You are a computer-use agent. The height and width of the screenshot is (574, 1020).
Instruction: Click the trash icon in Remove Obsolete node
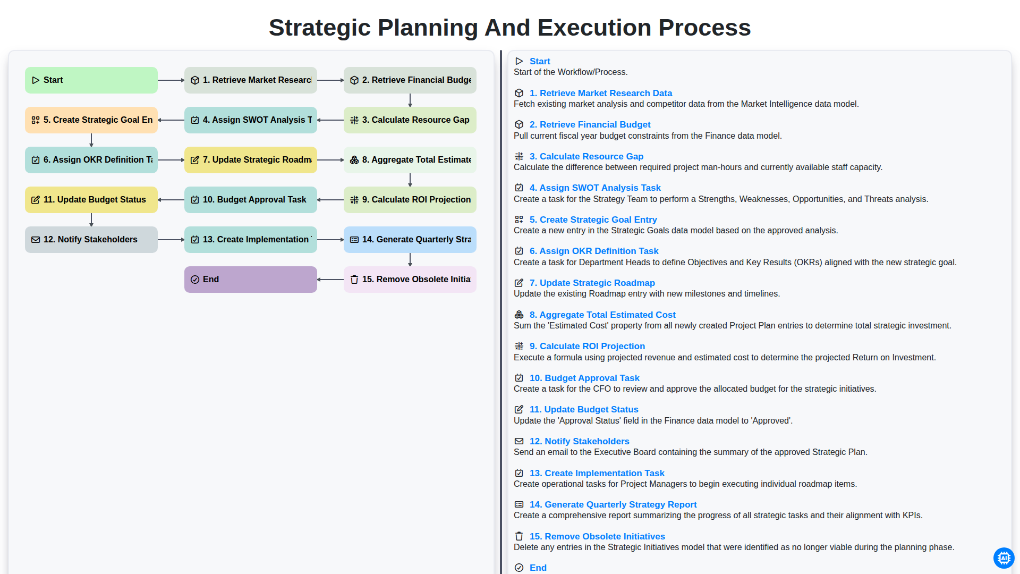[x=354, y=280]
